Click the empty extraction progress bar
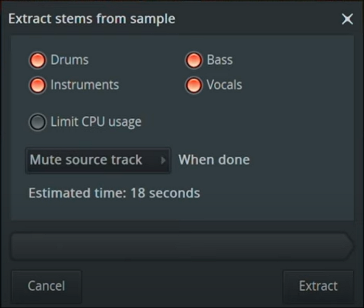 click(x=177, y=247)
